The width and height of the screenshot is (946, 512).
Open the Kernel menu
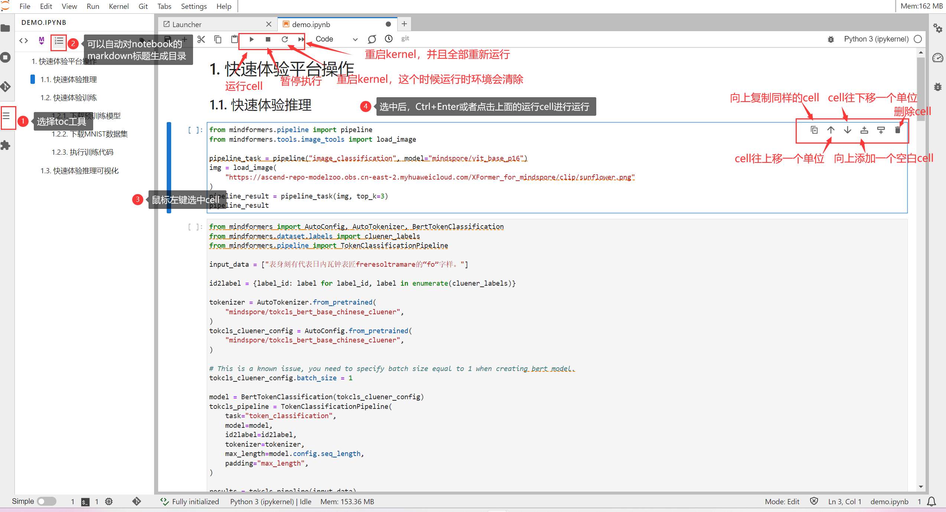pos(118,6)
